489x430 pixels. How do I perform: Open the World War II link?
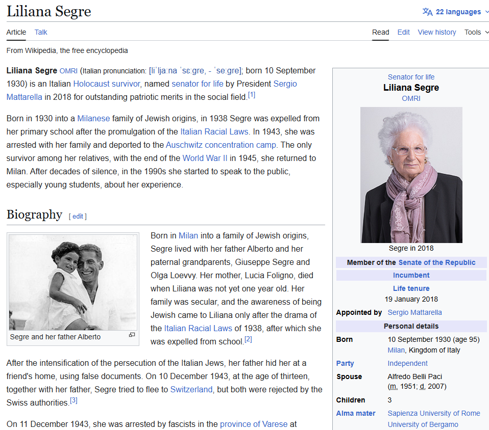point(205,158)
